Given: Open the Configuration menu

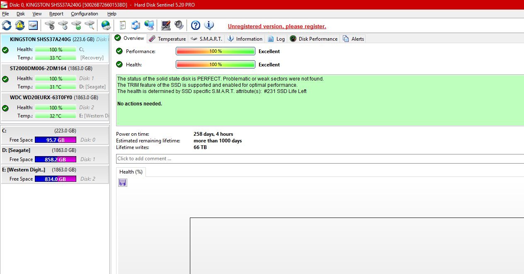Looking at the screenshot, I should pyautogui.click(x=85, y=14).
